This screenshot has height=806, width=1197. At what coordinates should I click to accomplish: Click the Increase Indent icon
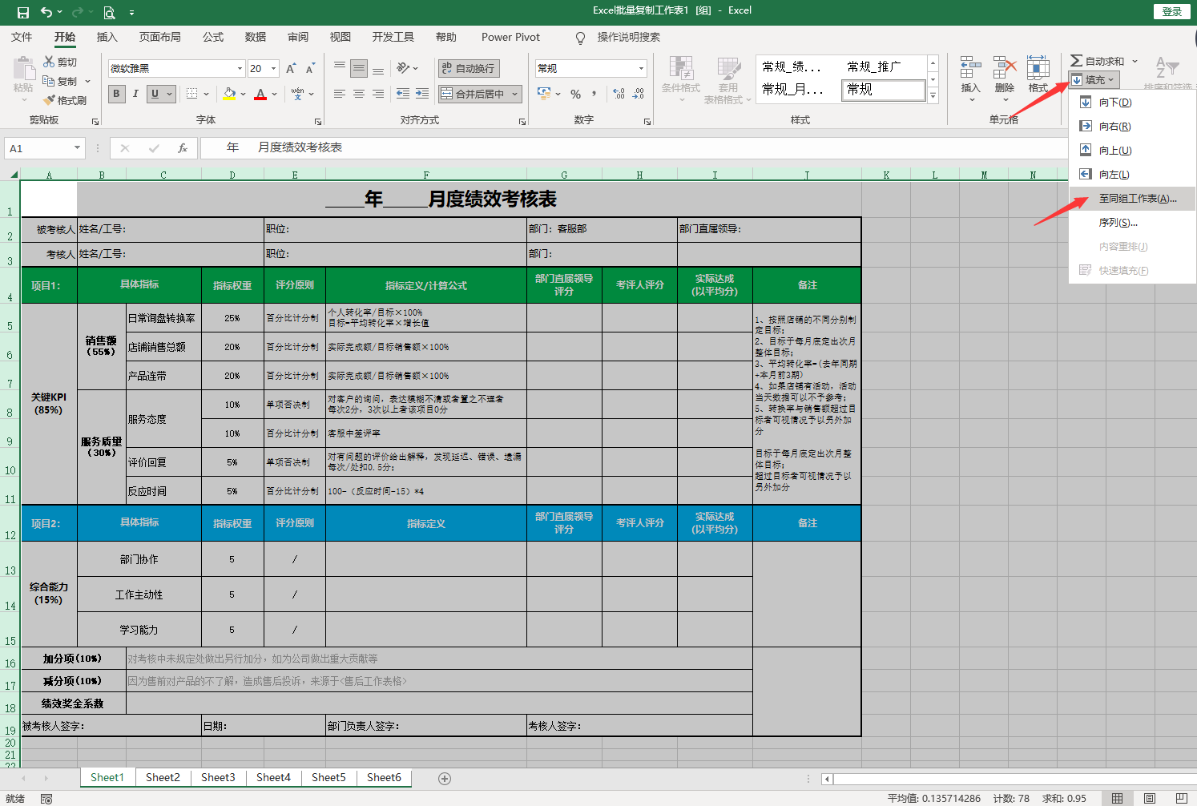tap(422, 94)
